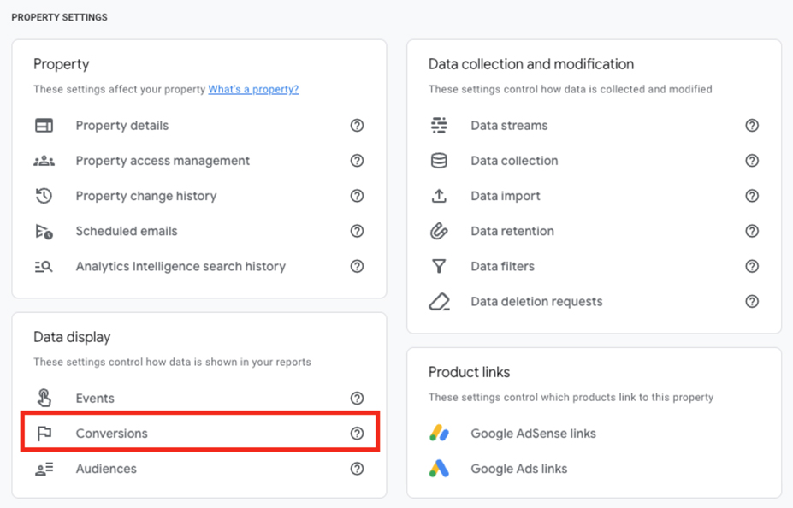Click the Events touch icon
The image size is (793, 508).
44,398
